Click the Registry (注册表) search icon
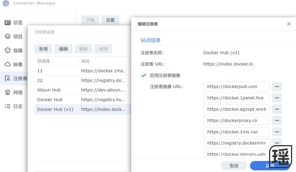This screenshot has height=172, width=296. click(8, 78)
